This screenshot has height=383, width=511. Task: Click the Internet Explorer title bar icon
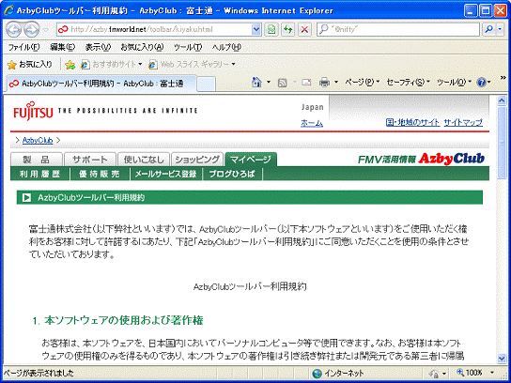click(x=8, y=10)
